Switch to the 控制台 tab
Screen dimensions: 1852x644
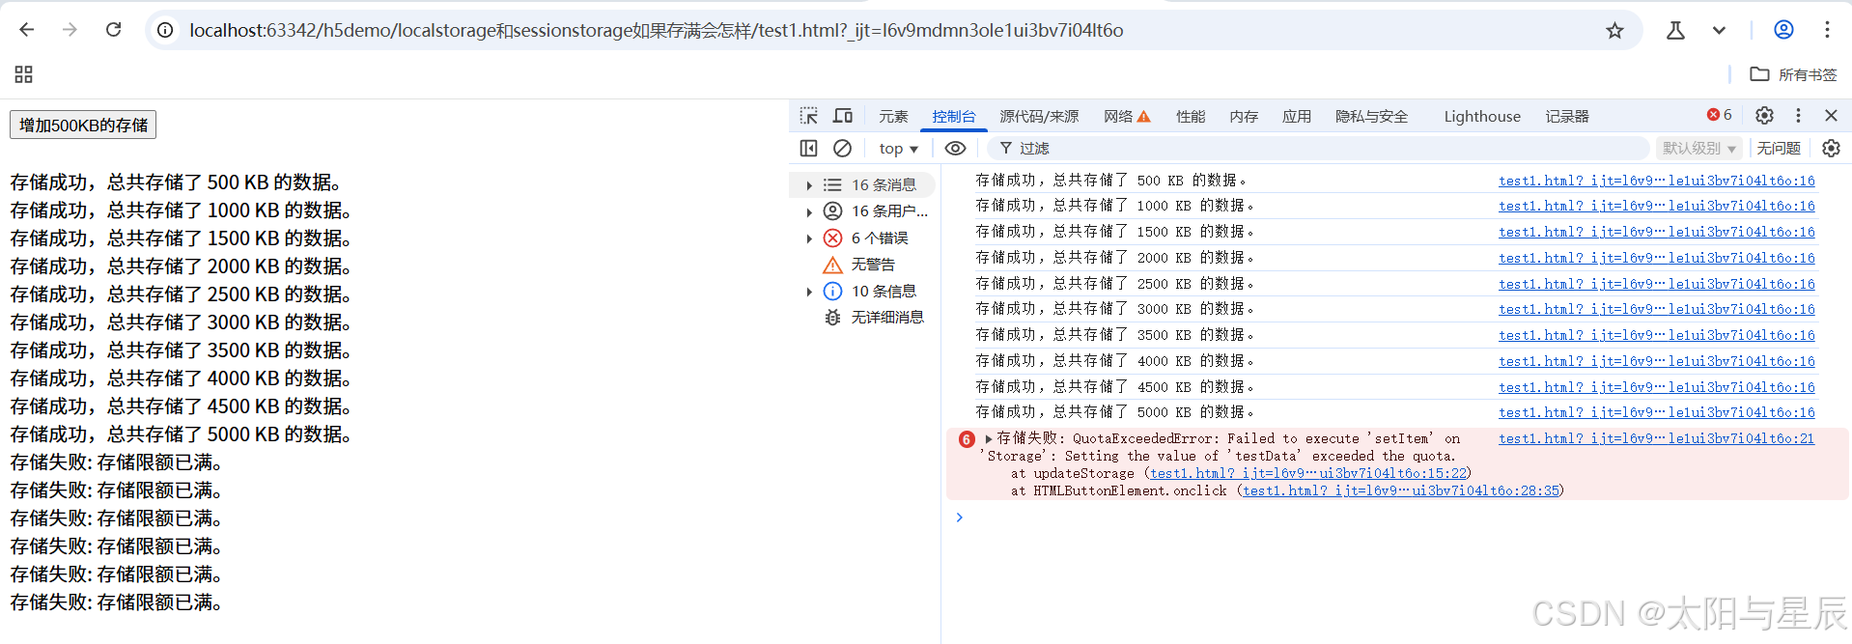click(953, 117)
